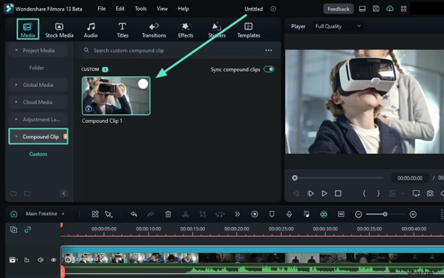The image size is (444, 278).
Task: Click the zoom in plus button on the timeline
Action: pos(413,214)
